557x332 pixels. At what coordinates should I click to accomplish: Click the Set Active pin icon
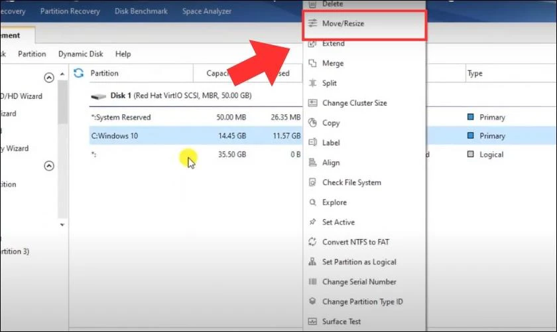[312, 222]
